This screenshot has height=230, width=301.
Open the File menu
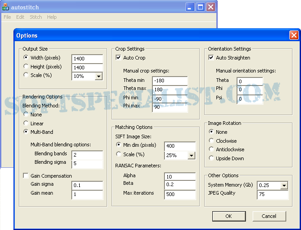click(x=7, y=17)
